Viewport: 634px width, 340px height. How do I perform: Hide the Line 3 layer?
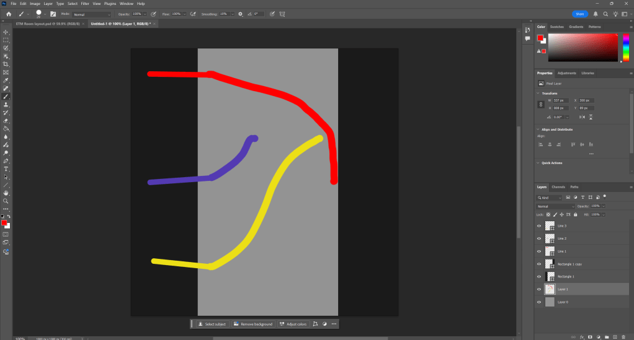pos(538,226)
